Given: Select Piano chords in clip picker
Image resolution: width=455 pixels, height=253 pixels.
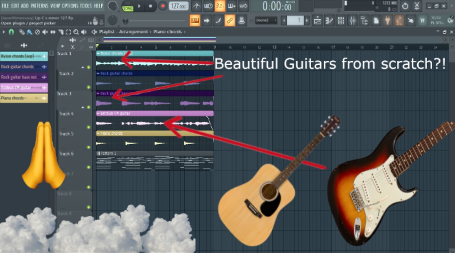Looking at the screenshot, I should pyautogui.click(x=24, y=98).
